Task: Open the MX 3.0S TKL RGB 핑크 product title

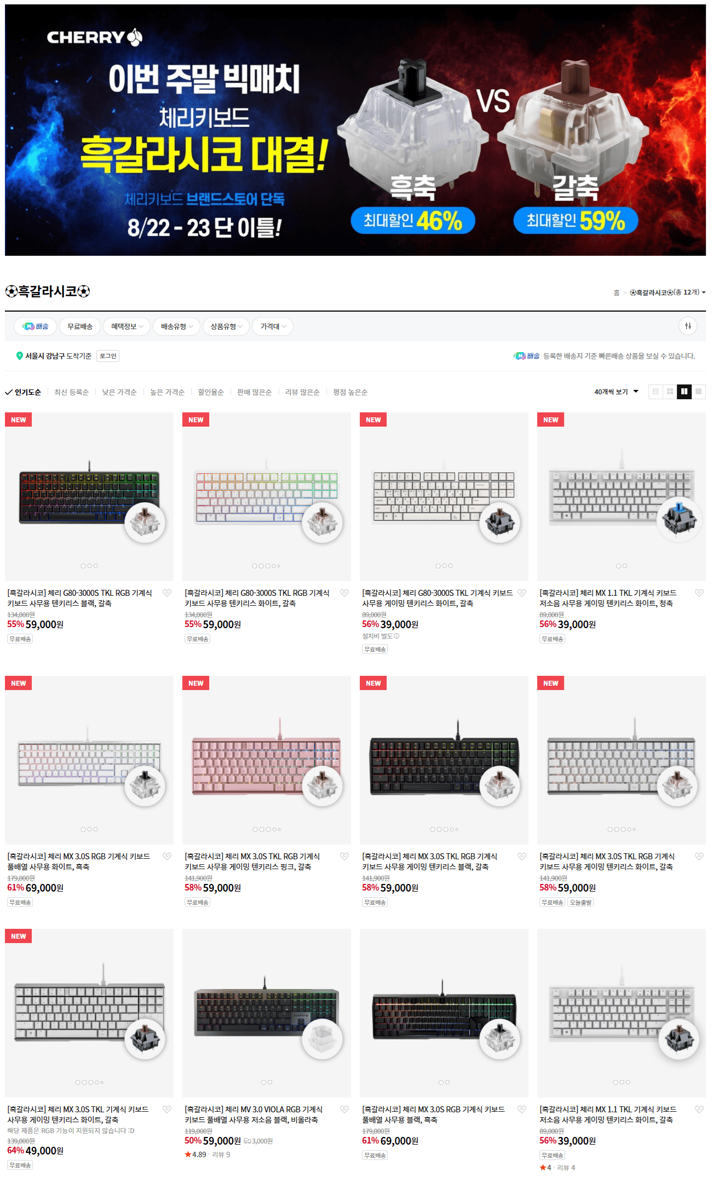Action: 252,861
